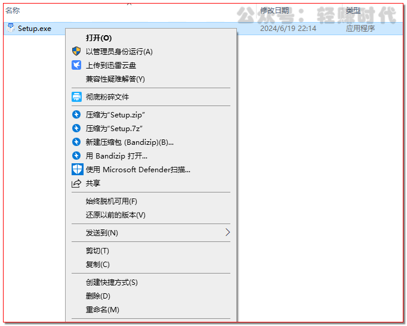Screen dimensions: 407x326
Task: Click the Bandizip icon beside 压缩为 "Setup.zip"
Action: tap(76, 114)
